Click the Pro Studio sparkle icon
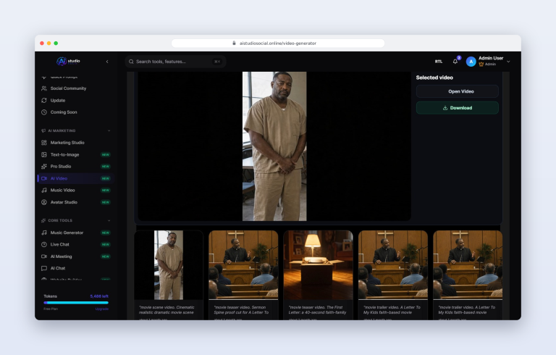This screenshot has width=556, height=355. click(44, 167)
